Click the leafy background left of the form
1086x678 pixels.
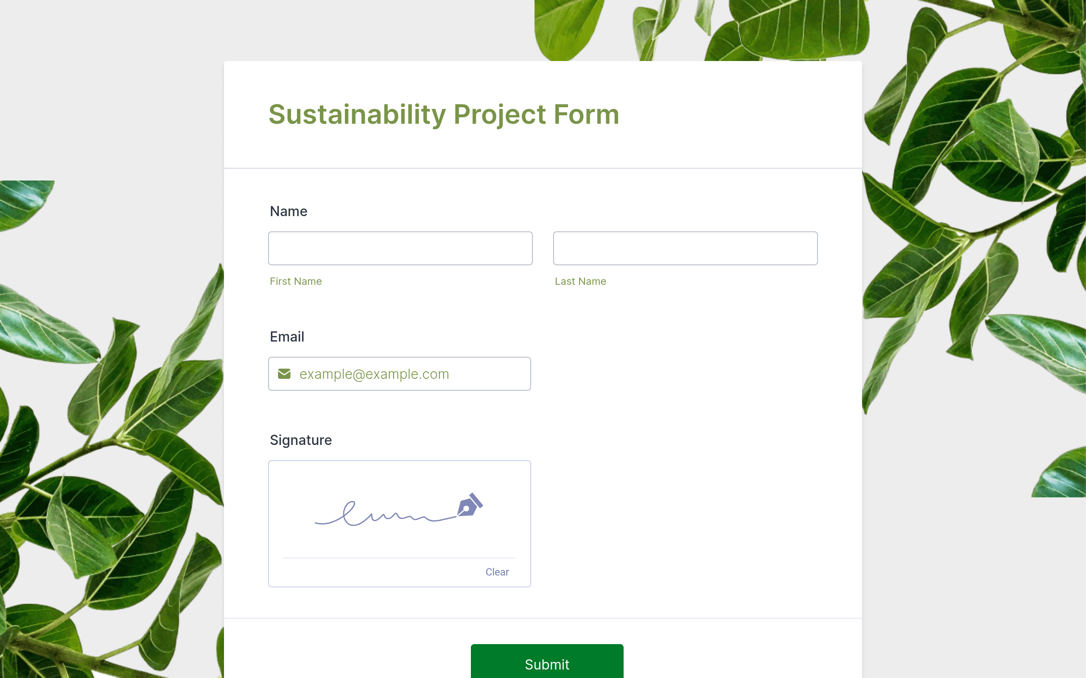click(x=112, y=448)
